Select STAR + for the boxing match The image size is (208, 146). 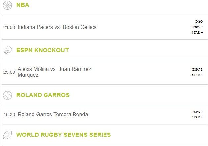click(197, 75)
